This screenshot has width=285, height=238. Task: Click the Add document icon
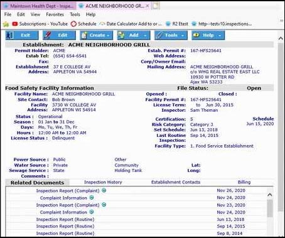click(121, 35)
